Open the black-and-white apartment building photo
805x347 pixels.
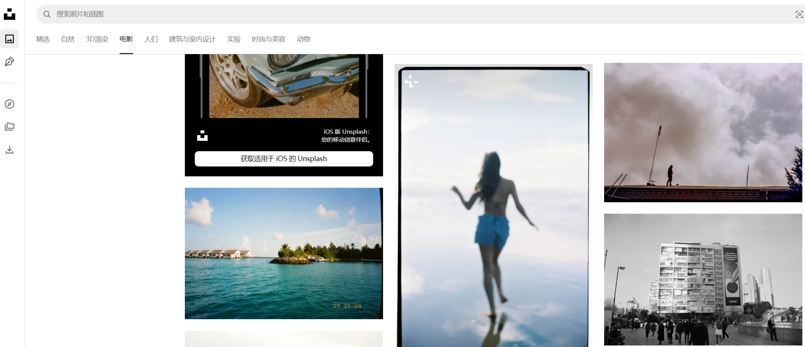point(703,280)
